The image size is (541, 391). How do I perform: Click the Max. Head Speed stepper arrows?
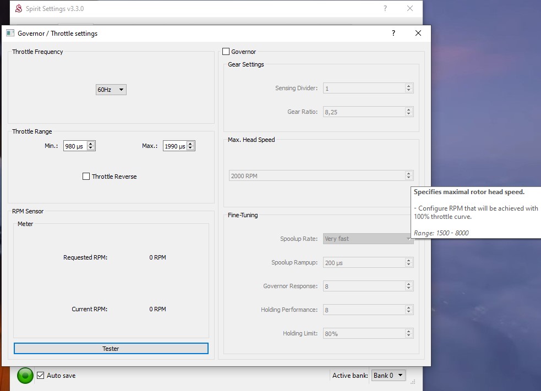[x=408, y=176]
